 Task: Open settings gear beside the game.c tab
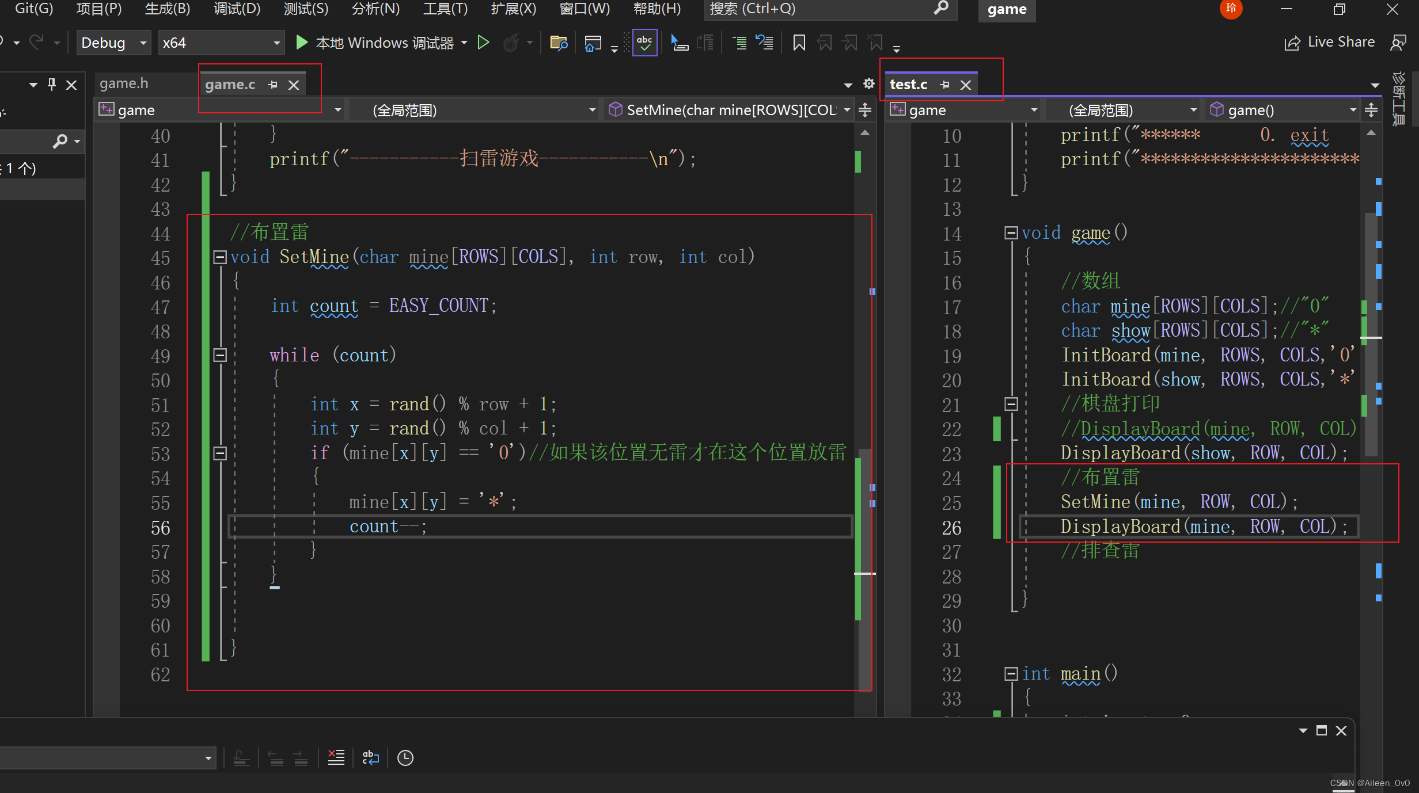[868, 85]
